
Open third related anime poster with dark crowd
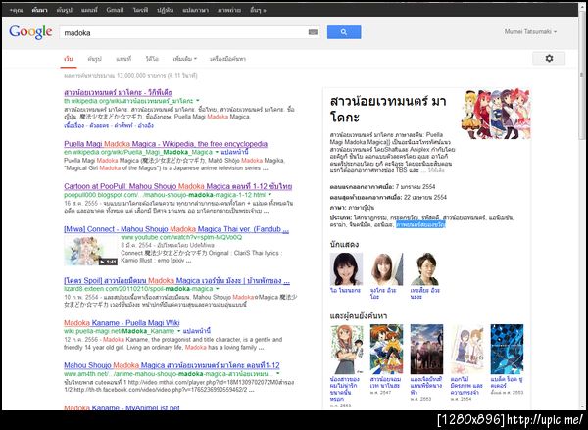(426, 349)
